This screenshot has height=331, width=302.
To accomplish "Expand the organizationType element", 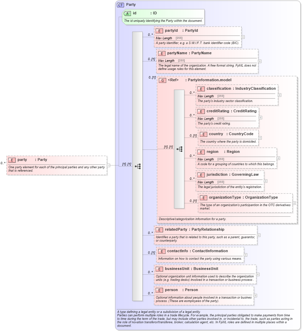I will coord(294,203).
